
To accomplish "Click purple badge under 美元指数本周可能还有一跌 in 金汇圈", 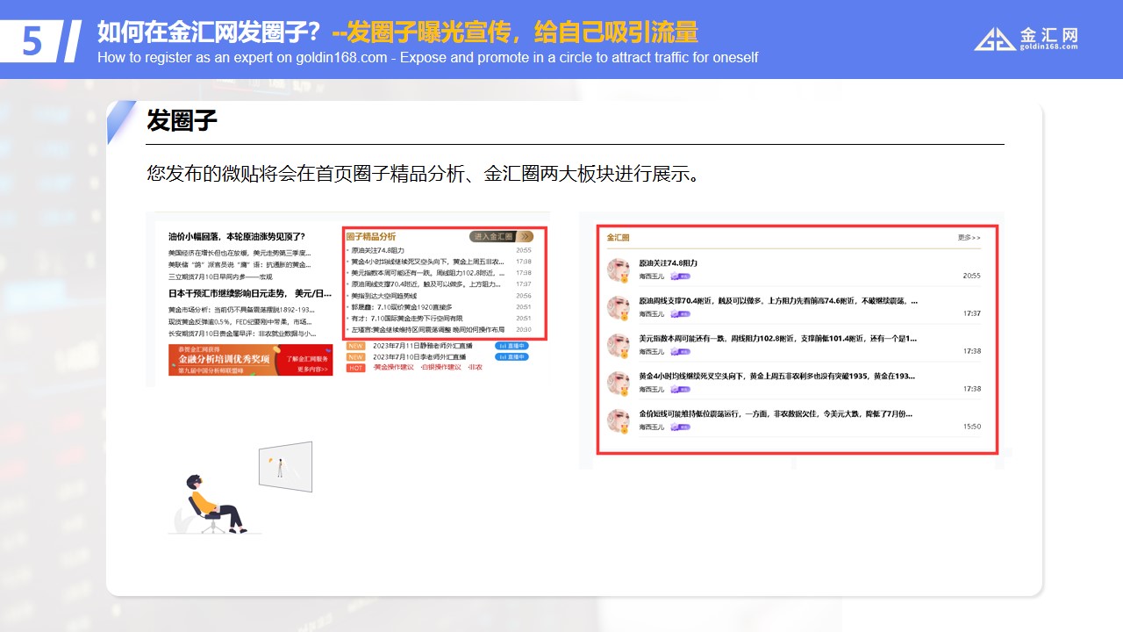I will [681, 352].
